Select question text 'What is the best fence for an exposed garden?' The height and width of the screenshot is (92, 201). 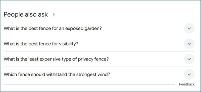tap(53, 28)
